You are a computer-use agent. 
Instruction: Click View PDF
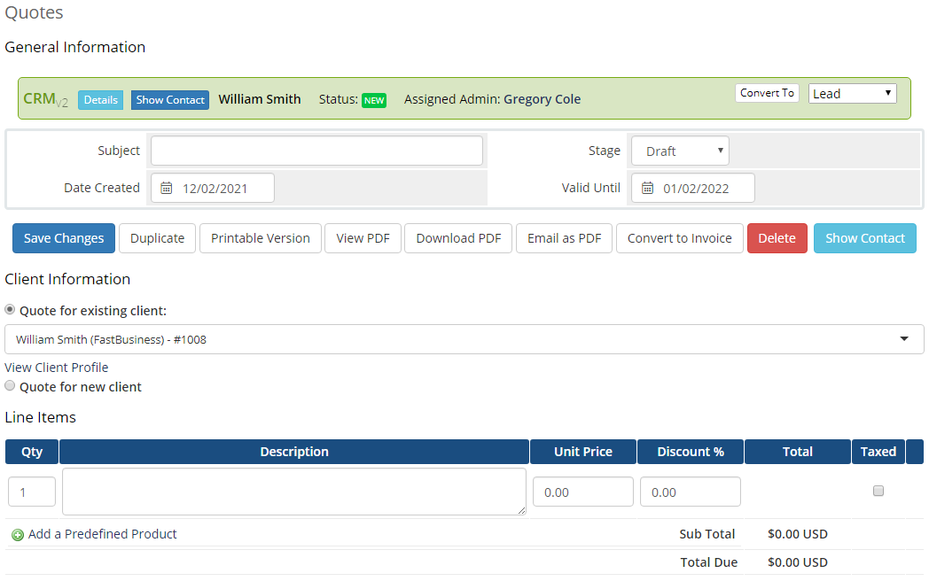click(363, 238)
